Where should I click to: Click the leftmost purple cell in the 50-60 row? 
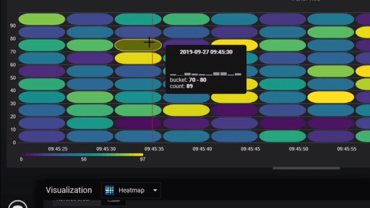point(42,71)
